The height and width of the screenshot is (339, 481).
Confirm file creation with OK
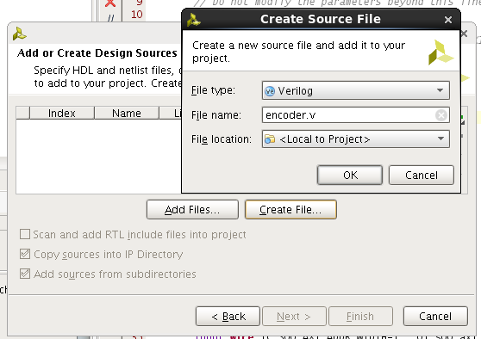pos(350,176)
